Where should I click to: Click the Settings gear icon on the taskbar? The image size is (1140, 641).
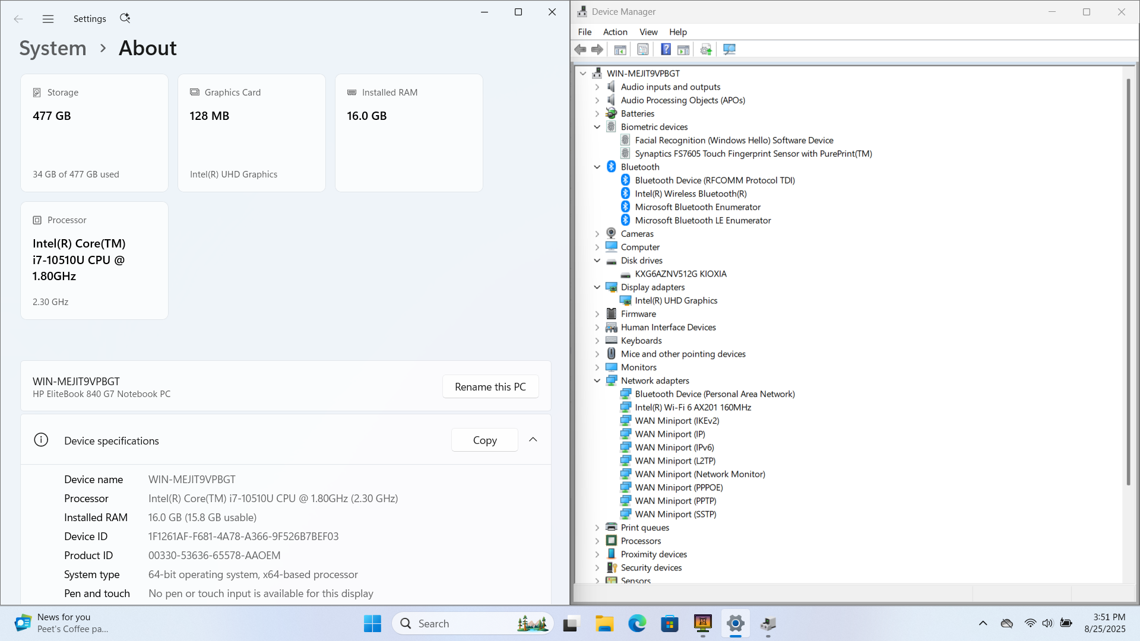(x=736, y=624)
